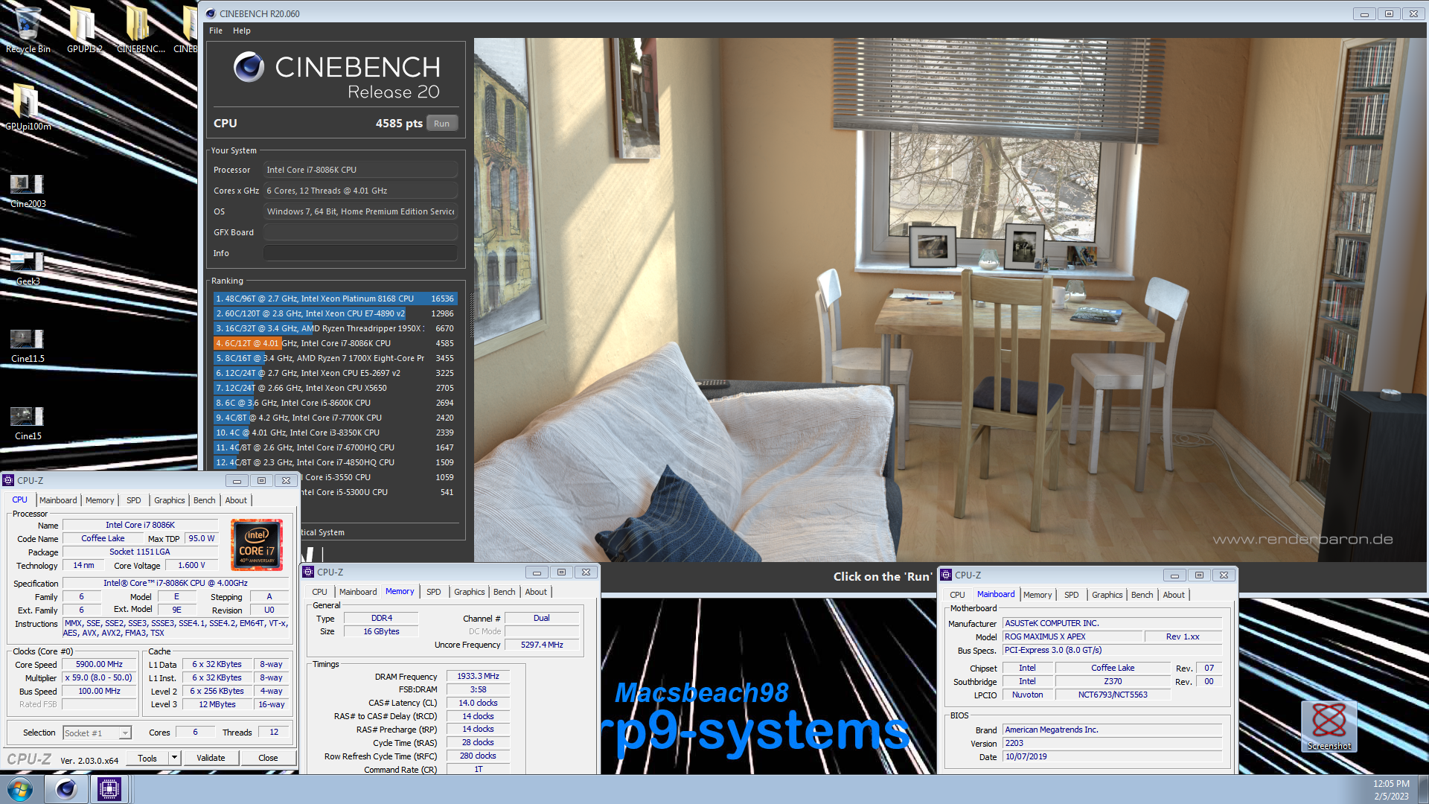Viewport: 1429px width, 804px height.
Task: Open Graphics tab in CPU-Z CPU window
Action: [x=169, y=500]
